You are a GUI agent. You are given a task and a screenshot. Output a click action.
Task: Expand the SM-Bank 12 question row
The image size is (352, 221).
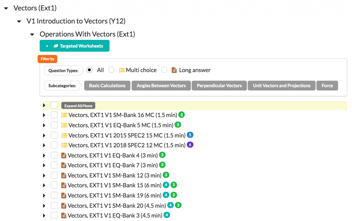click(44, 175)
